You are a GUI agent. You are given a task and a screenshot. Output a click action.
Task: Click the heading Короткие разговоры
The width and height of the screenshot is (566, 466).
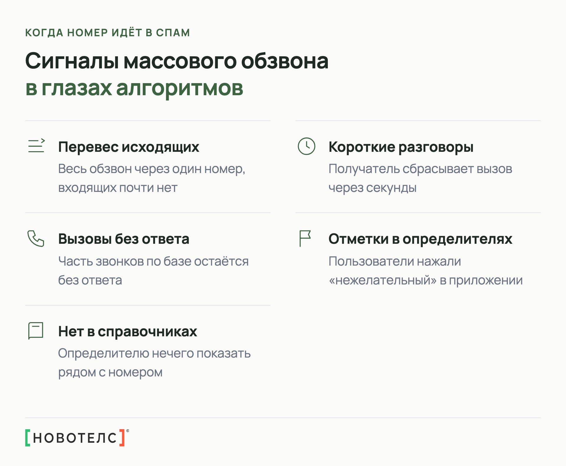coord(401,147)
